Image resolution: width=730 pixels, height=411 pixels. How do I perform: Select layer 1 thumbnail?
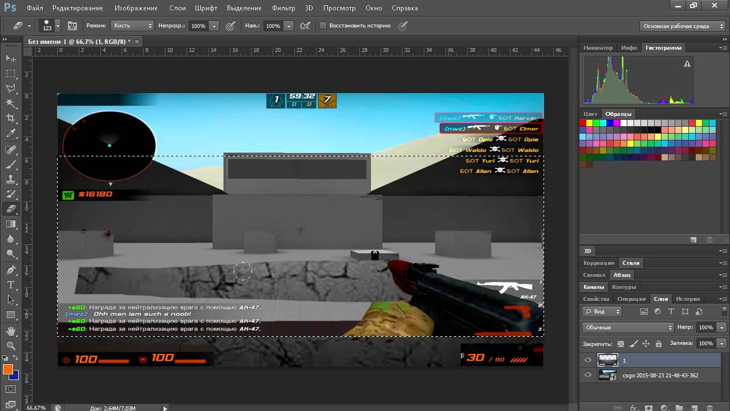coord(607,360)
